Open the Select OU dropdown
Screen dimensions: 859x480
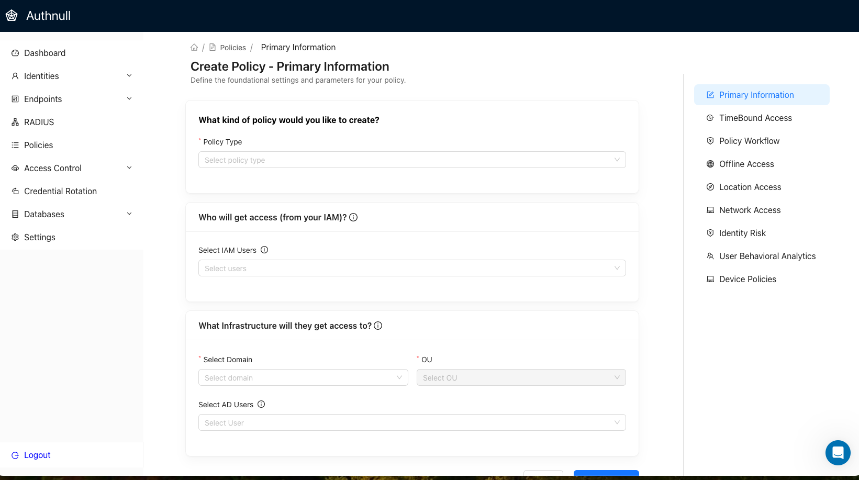pos(521,377)
